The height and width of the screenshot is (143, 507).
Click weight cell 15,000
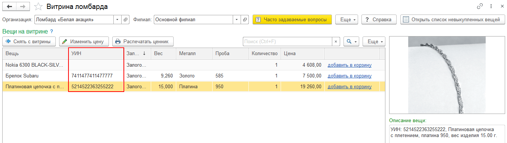(163, 86)
